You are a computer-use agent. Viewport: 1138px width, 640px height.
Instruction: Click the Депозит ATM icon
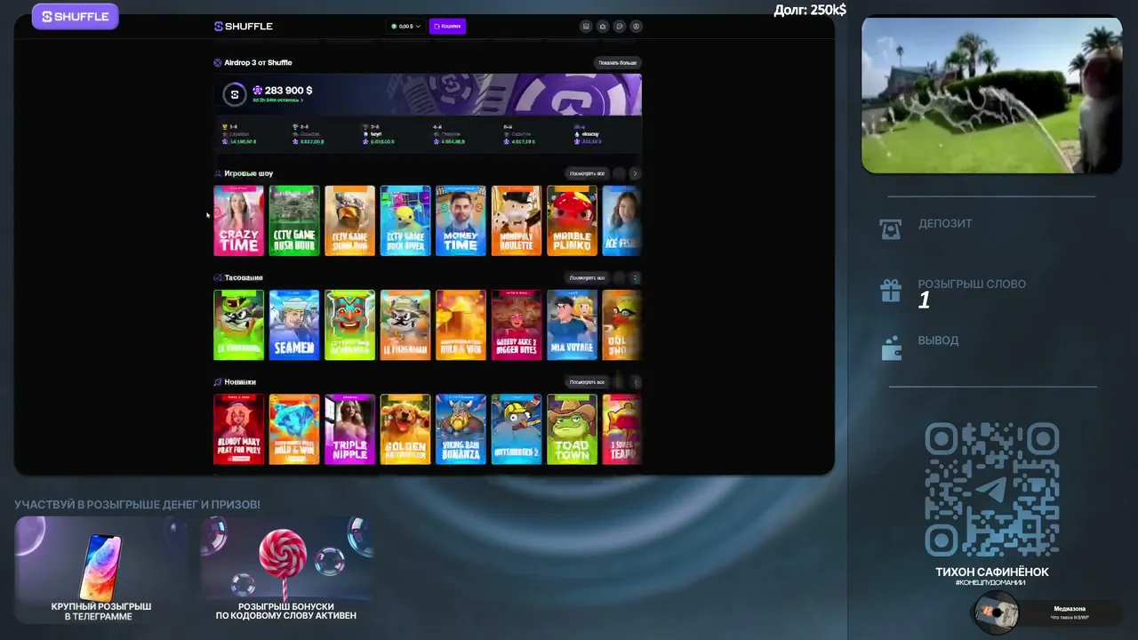coord(891,229)
